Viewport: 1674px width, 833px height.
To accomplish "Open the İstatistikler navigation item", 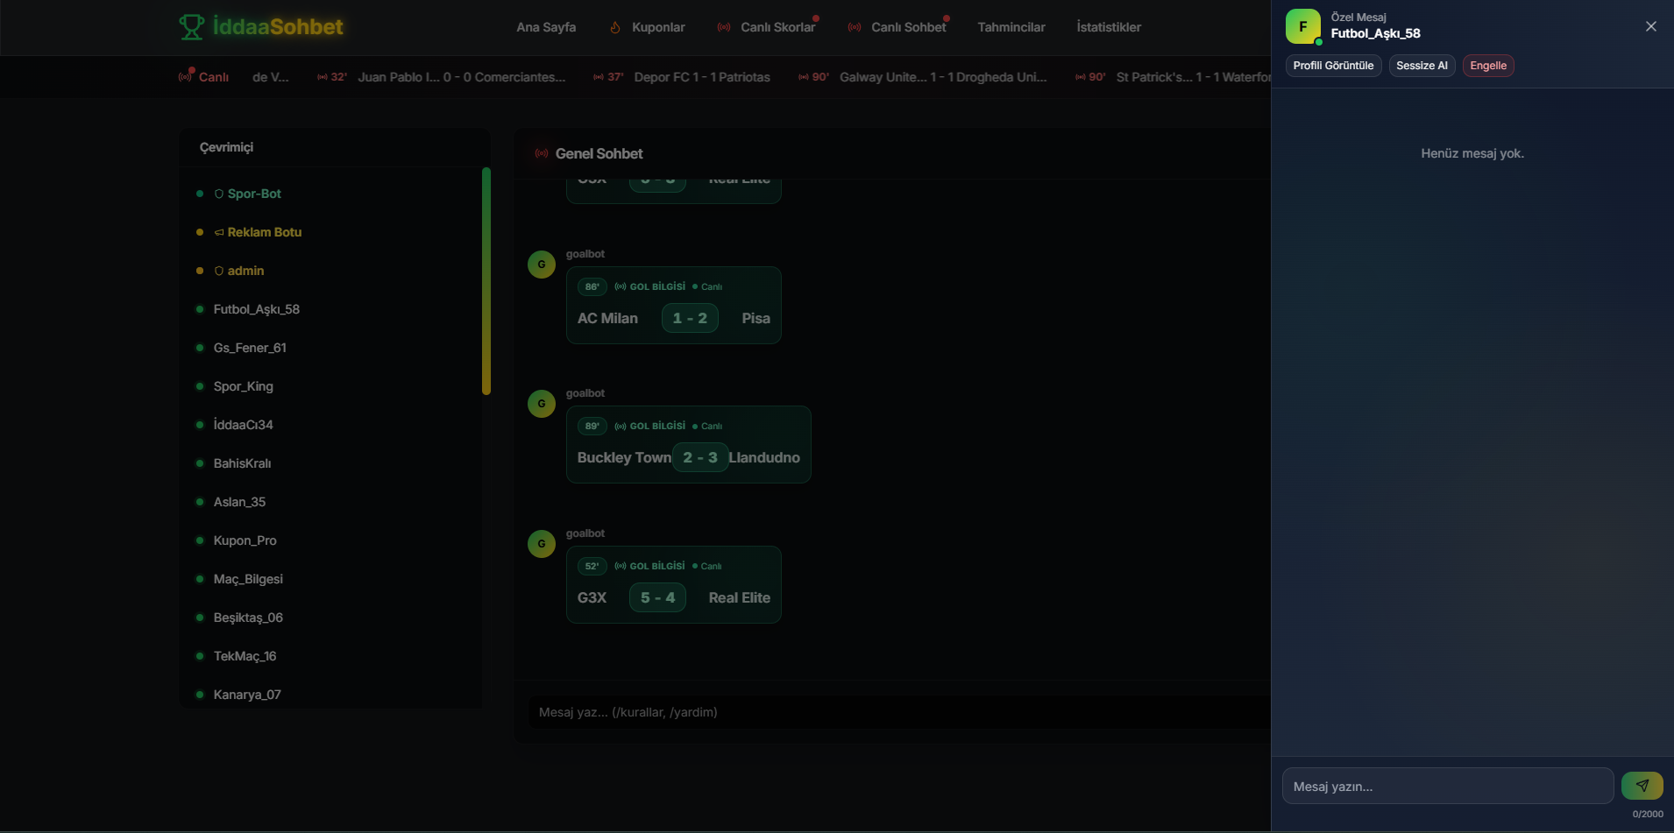I will [1108, 27].
